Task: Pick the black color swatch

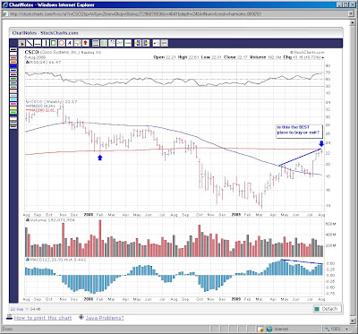Action: [13, 49]
